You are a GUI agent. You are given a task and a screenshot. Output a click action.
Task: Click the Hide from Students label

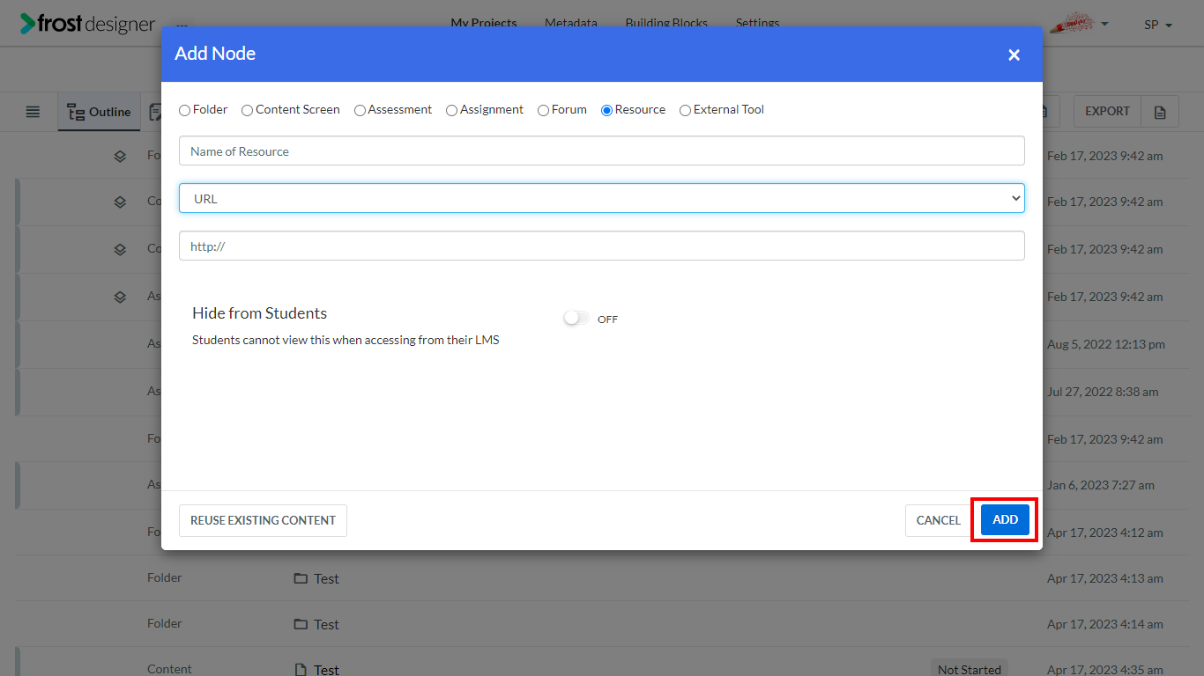click(259, 313)
